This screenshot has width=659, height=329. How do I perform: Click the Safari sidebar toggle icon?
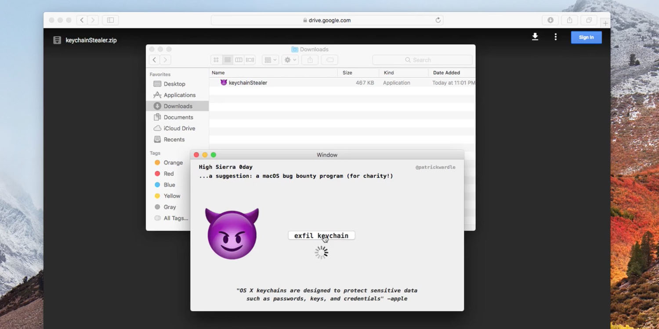(x=110, y=20)
